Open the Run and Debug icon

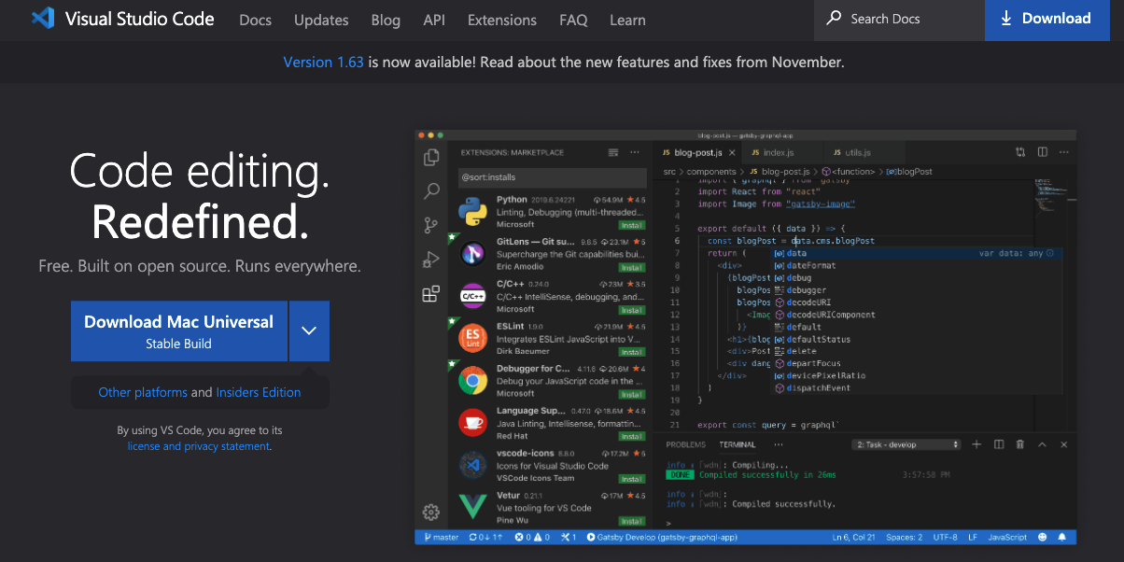(431, 260)
